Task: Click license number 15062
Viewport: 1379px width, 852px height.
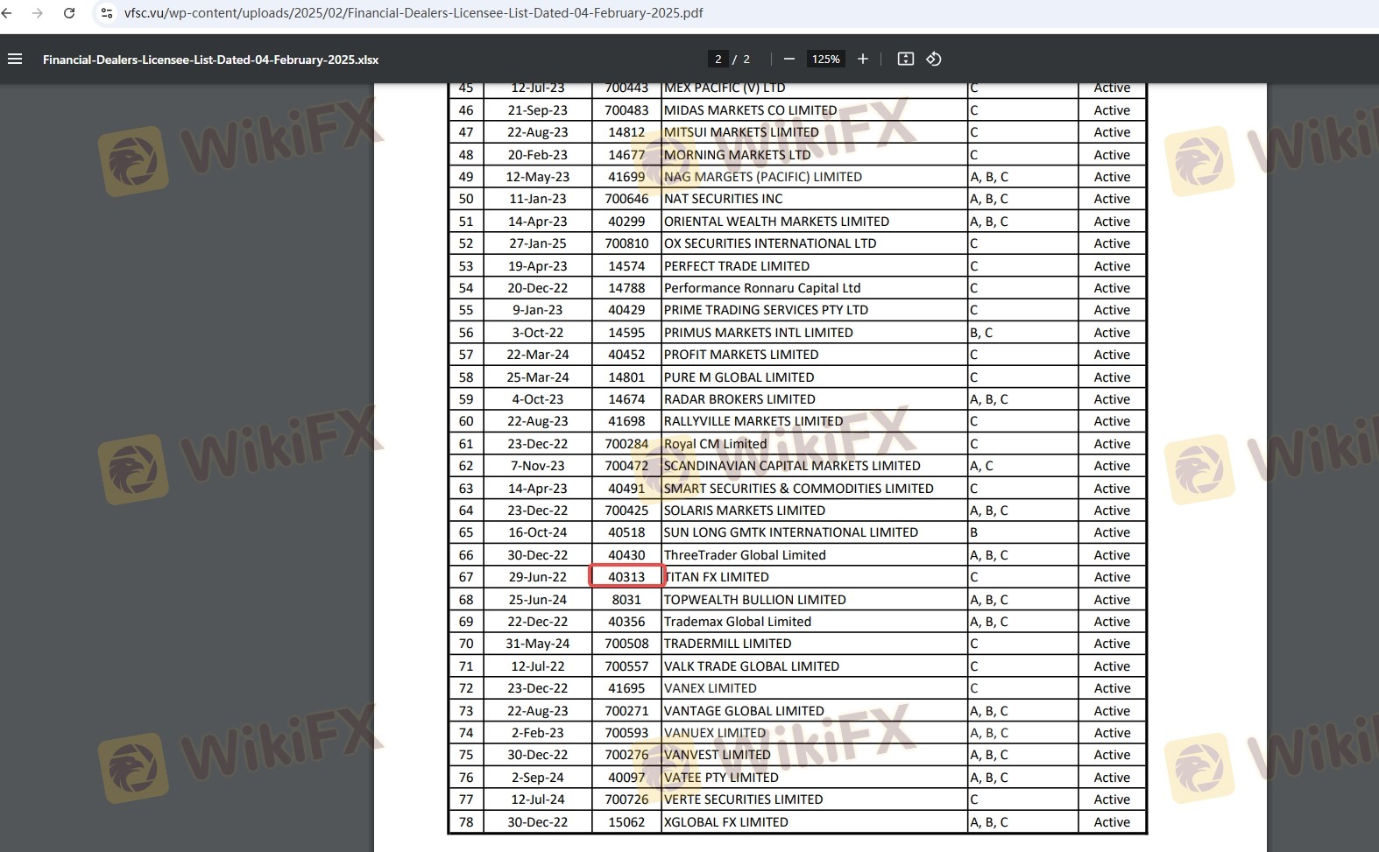Action: 626,822
